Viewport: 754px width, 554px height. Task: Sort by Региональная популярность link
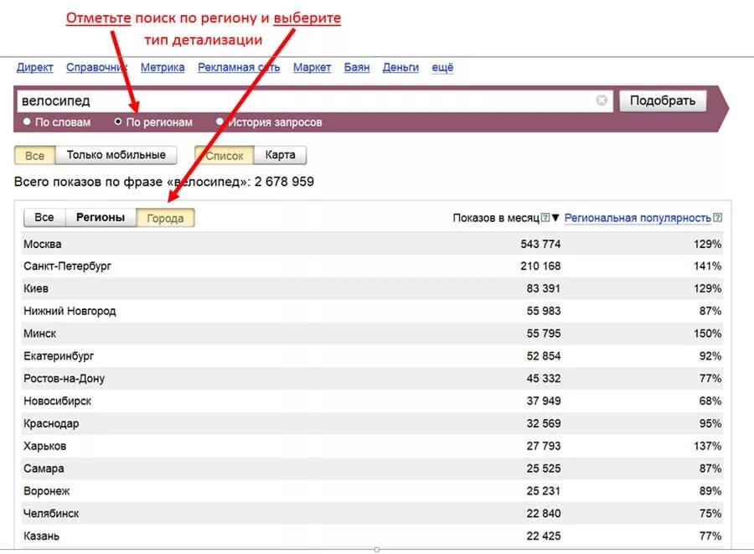638,218
